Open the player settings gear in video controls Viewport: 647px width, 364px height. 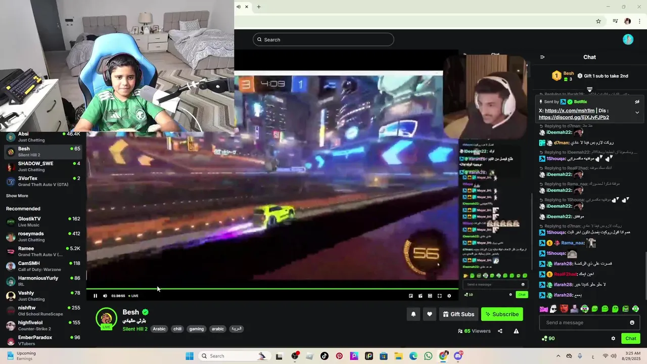point(449,296)
